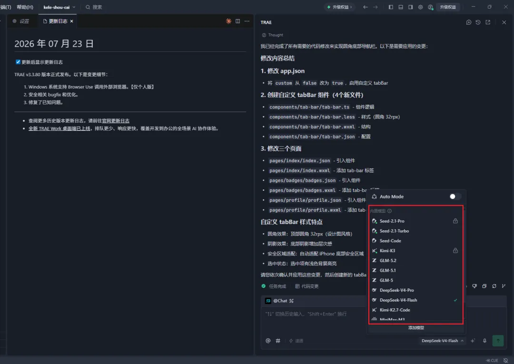Select the DeepSeek-V4-Pro model
The width and height of the screenshot is (514, 364).
[415, 290]
